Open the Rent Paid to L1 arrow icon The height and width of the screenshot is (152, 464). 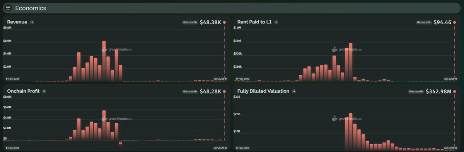point(276,22)
